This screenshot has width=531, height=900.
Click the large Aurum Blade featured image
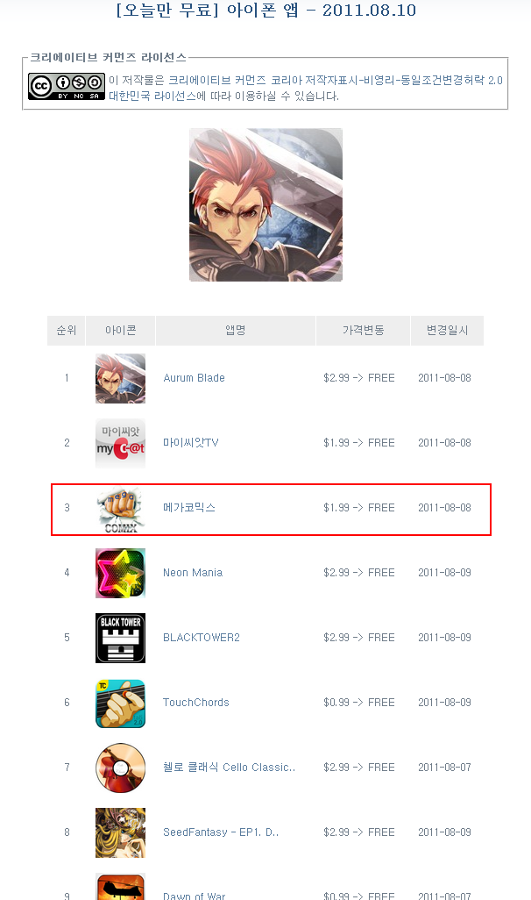(x=266, y=205)
